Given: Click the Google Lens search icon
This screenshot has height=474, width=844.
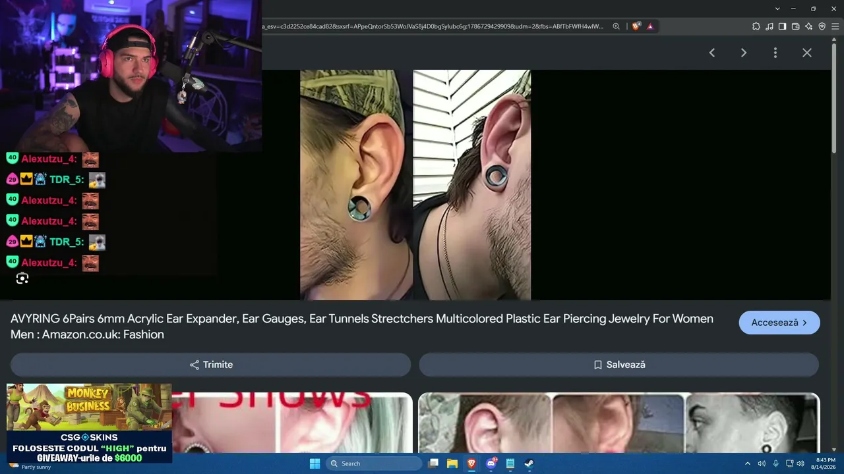Looking at the screenshot, I should tap(22, 278).
